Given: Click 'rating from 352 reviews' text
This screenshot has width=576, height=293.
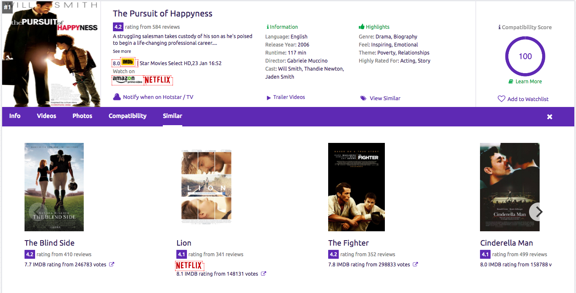Looking at the screenshot, I should (x=368, y=255).
